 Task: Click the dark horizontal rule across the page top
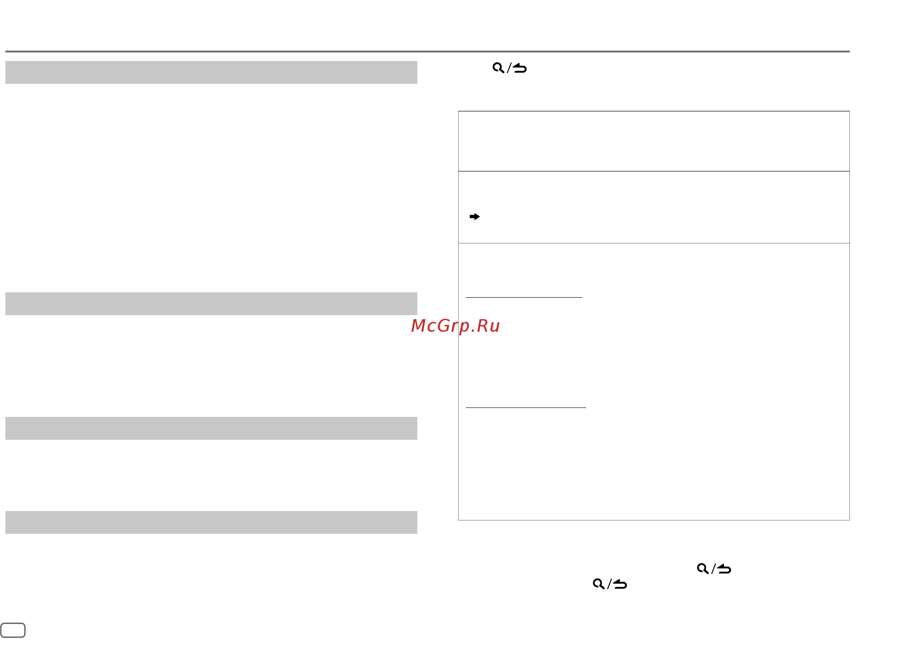(428, 52)
